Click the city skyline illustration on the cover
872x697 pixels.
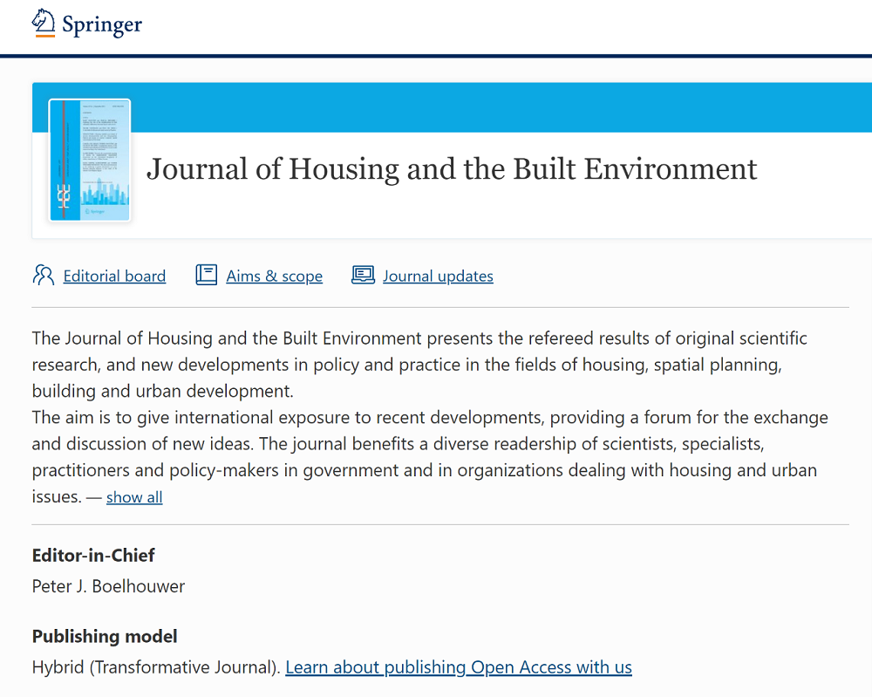[x=105, y=194]
